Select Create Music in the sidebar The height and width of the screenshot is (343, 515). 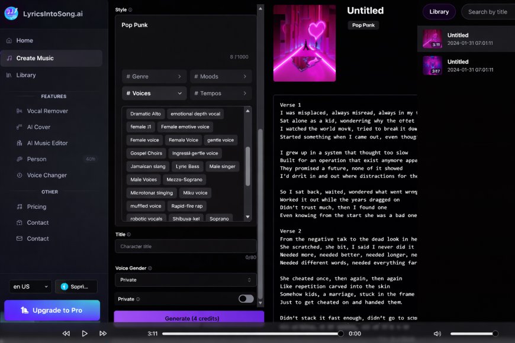tap(51, 58)
